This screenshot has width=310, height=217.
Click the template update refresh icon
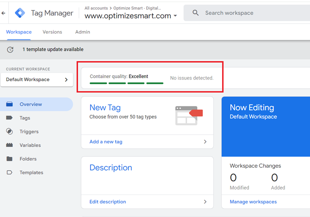[x=10, y=50]
